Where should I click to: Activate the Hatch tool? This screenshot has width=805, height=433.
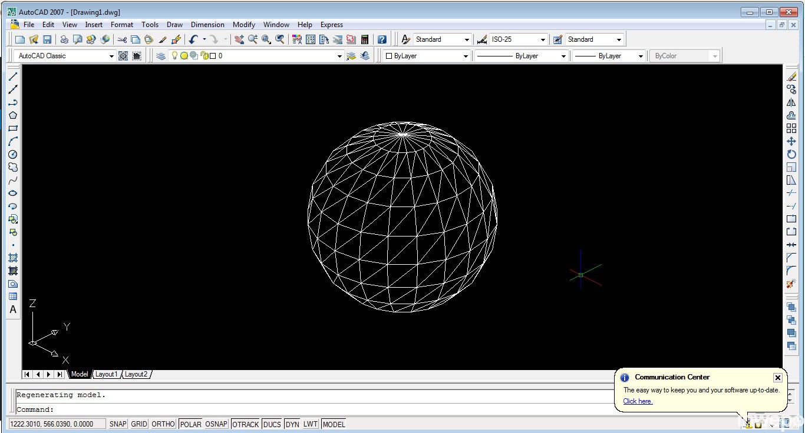coord(13,258)
